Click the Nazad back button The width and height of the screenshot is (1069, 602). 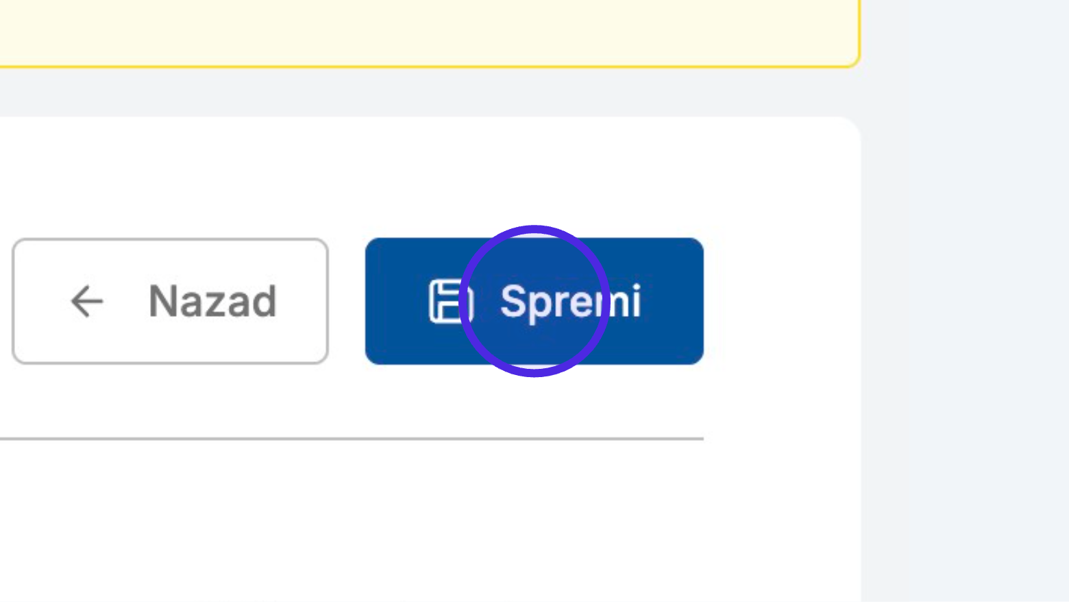tap(170, 301)
